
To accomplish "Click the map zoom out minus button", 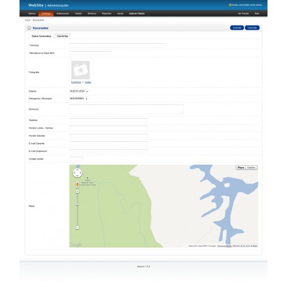I will click(77, 227).
